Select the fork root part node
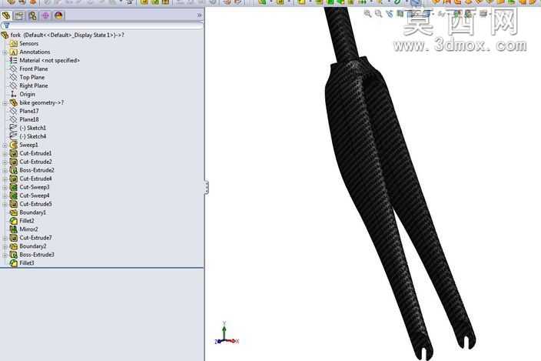 pyautogui.click(x=63, y=35)
